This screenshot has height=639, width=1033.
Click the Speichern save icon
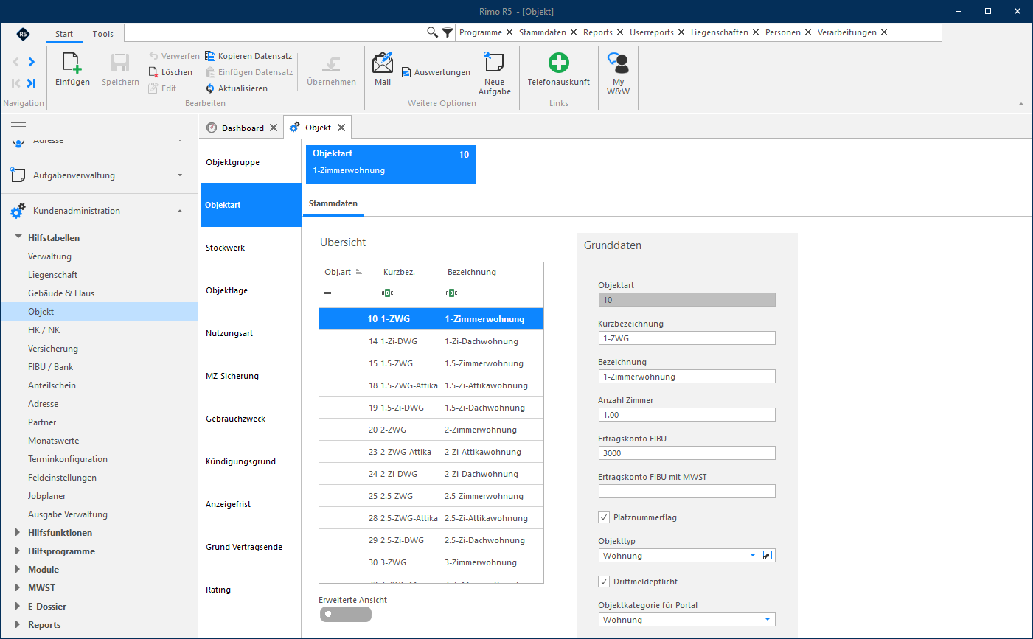coord(120,63)
